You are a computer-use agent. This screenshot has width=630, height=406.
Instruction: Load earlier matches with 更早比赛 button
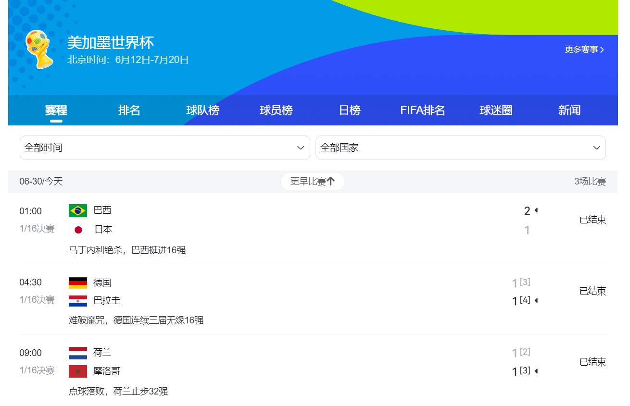(x=313, y=182)
